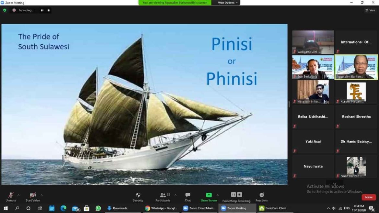Open the View layout menu
Viewport: 379px width, 213px height.
[370, 10]
